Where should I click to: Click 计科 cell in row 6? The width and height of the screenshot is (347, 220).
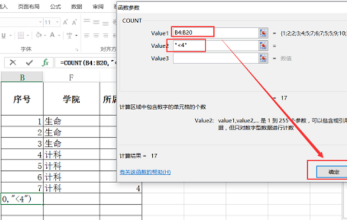point(72,176)
